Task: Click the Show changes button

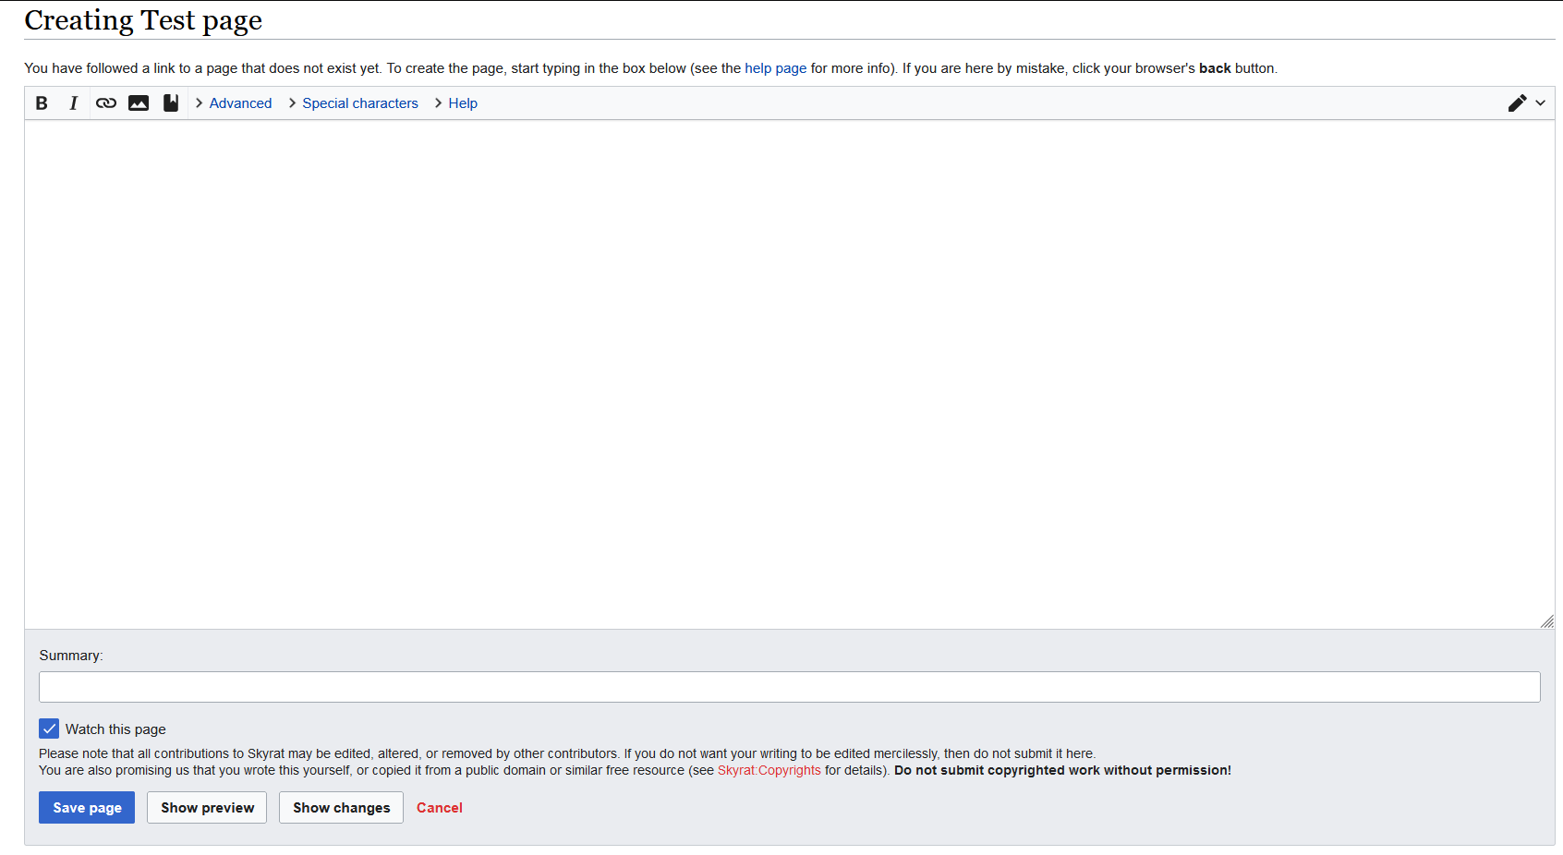Action: coord(341,808)
